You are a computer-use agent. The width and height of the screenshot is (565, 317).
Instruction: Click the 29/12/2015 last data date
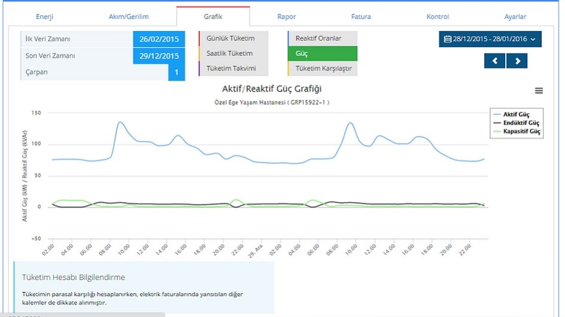(x=159, y=56)
